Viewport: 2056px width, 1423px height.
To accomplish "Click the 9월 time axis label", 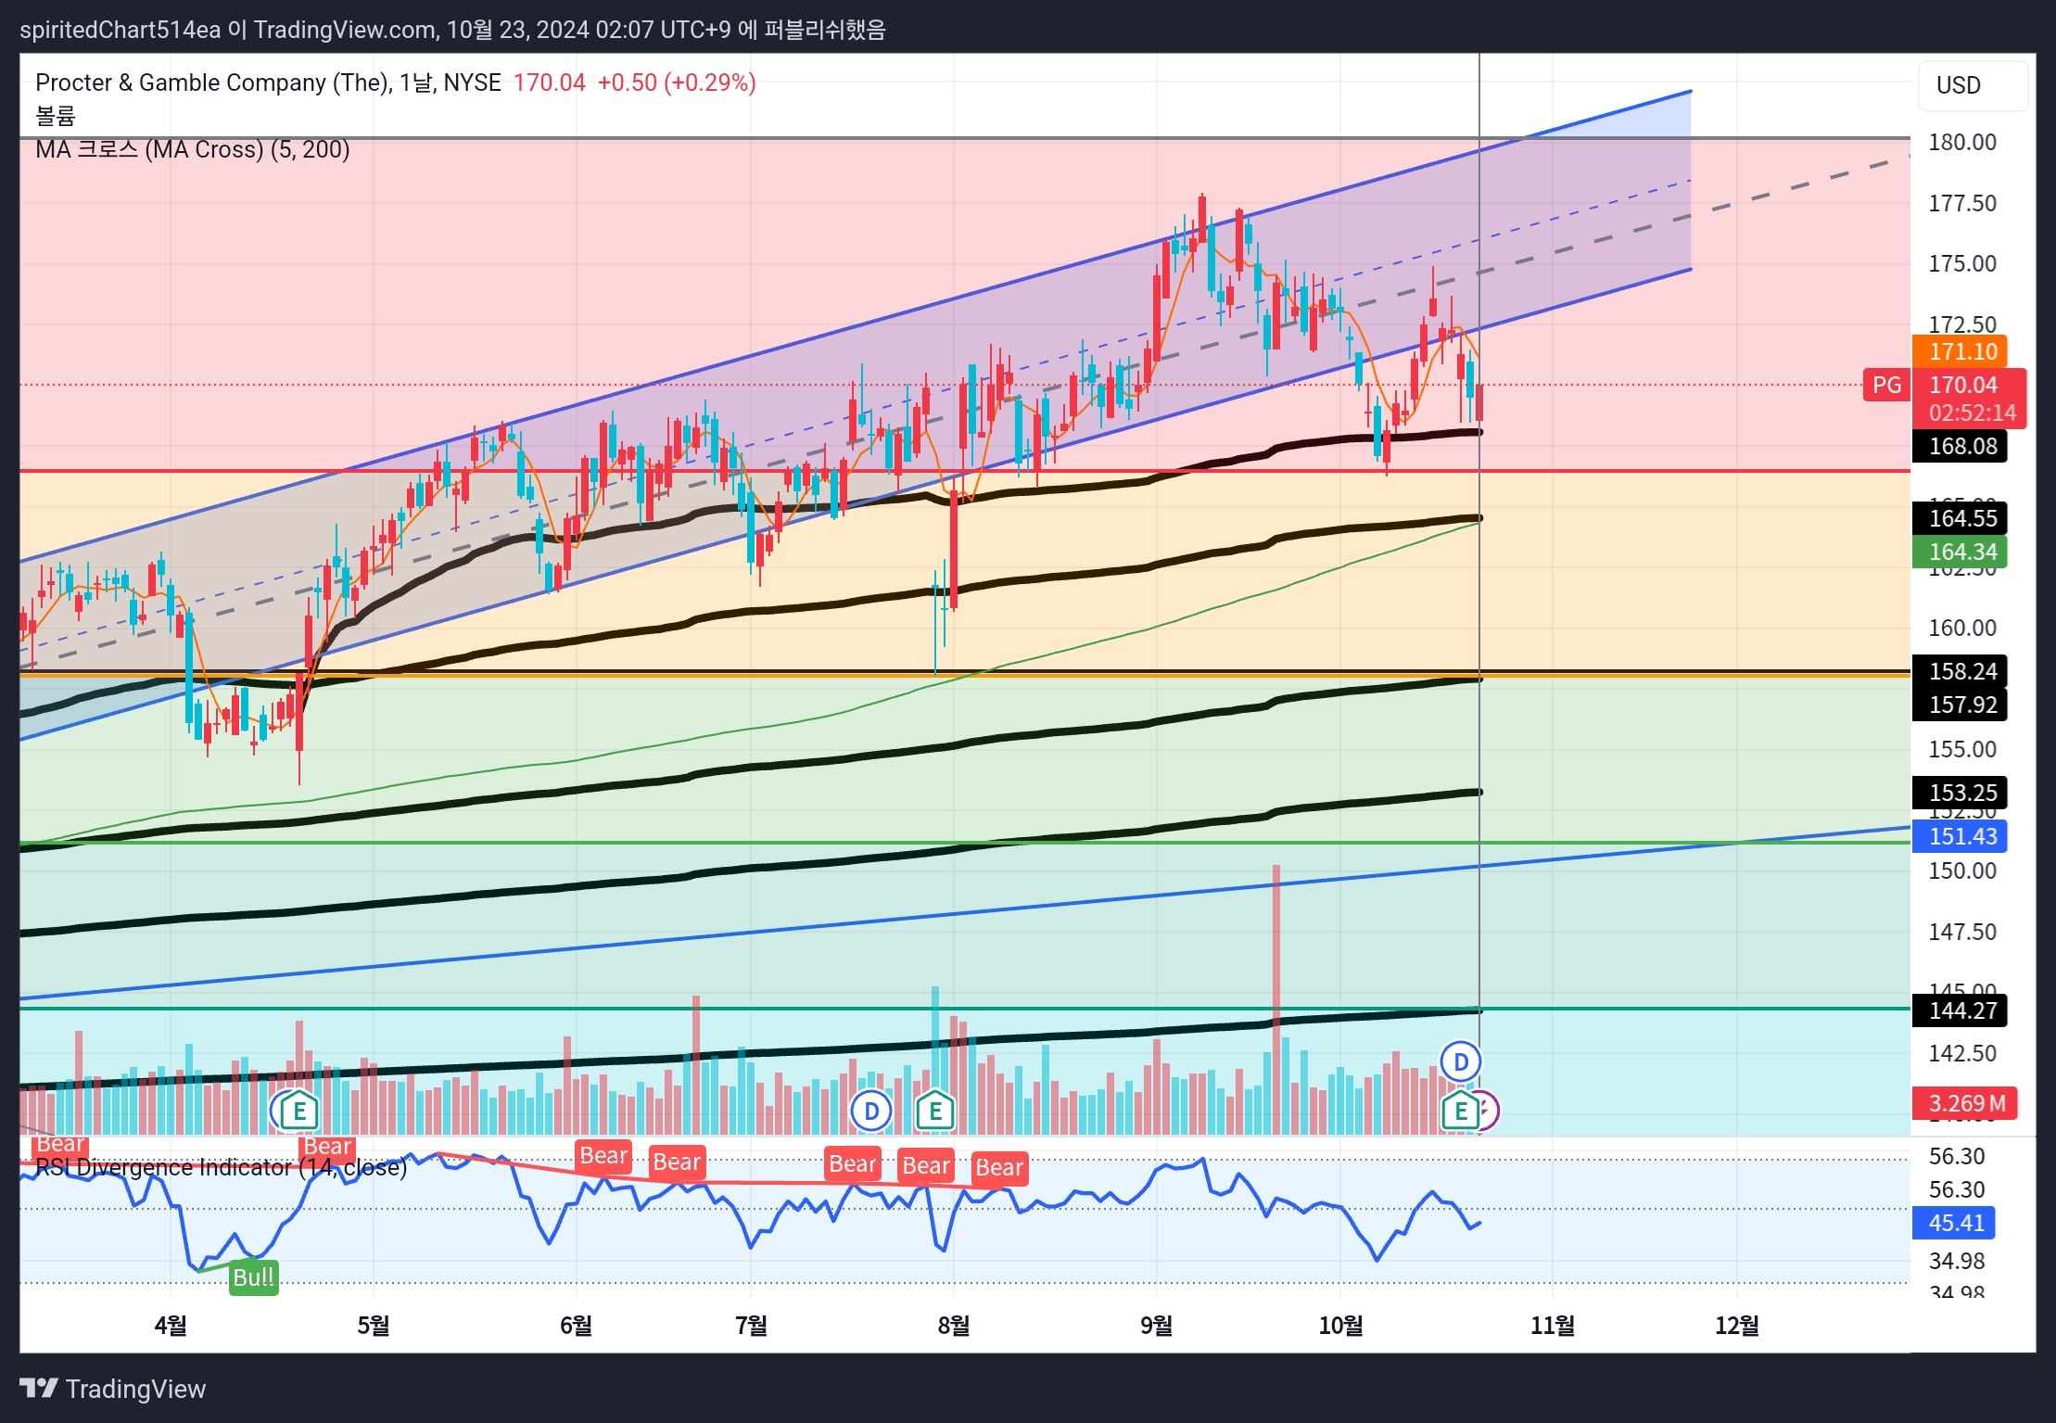I will pyautogui.click(x=1156, y=1325).
